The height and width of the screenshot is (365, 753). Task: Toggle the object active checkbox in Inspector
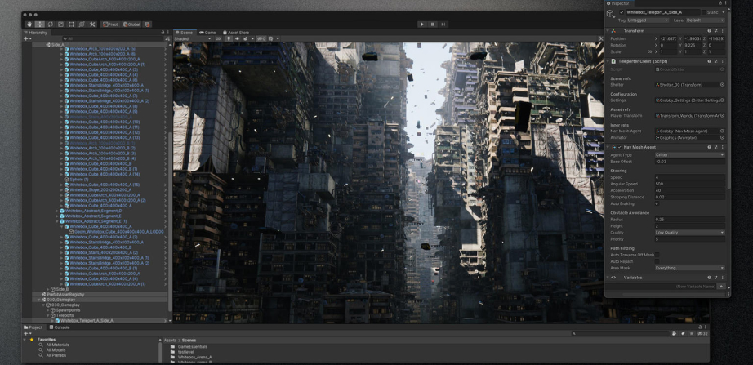click(x=622, y=12)
